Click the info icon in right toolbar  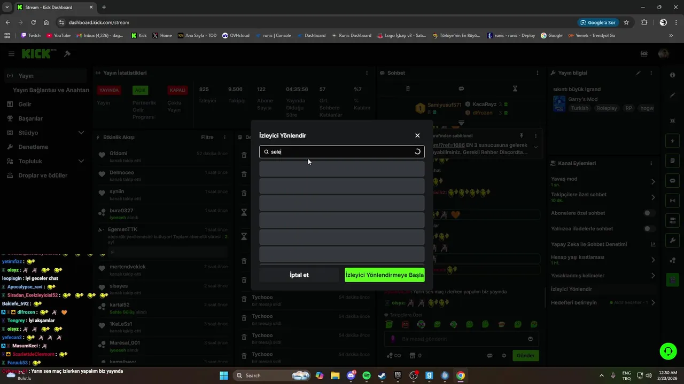click(x=672, y=75)
